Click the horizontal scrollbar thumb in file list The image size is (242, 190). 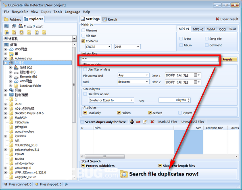pyautogui.click(x=104, y=157)
